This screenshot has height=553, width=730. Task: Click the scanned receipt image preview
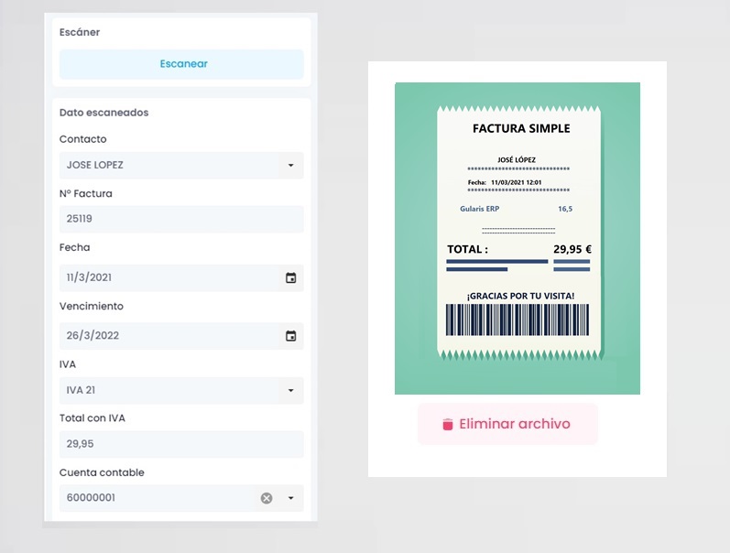518,238
